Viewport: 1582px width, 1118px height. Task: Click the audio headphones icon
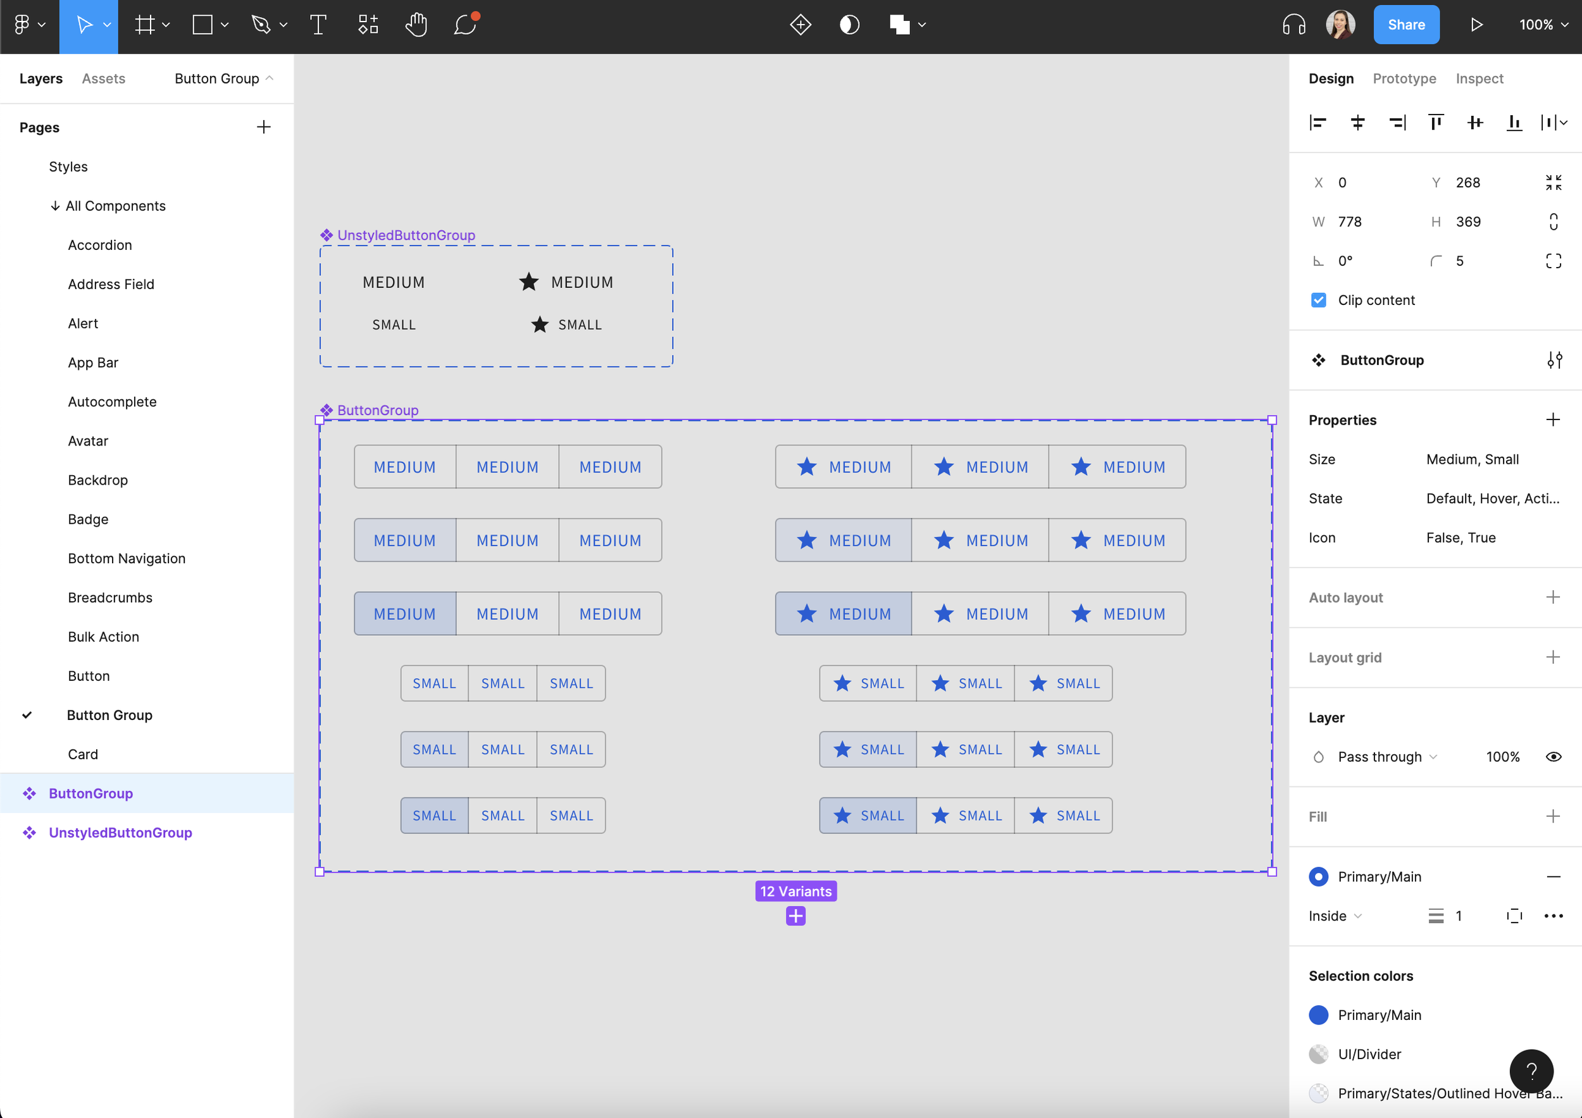coord(1293,25)
